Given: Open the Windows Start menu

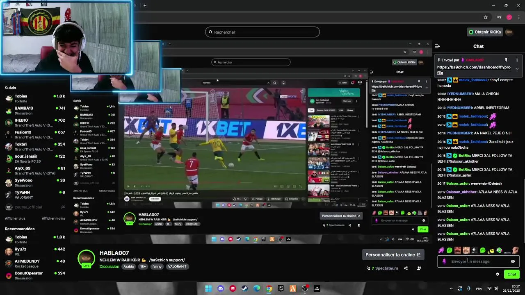Looking at the screenshot, I should [x=208, y=288].
